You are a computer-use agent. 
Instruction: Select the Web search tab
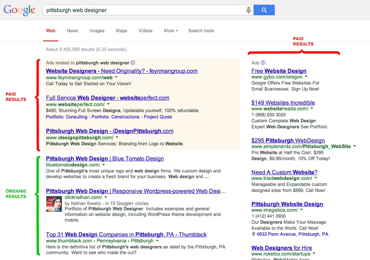pos(51,31)
